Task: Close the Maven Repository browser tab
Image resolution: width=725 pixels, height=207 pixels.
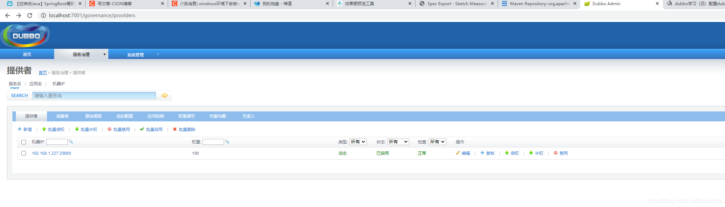Action: click(x=575, y=4)
